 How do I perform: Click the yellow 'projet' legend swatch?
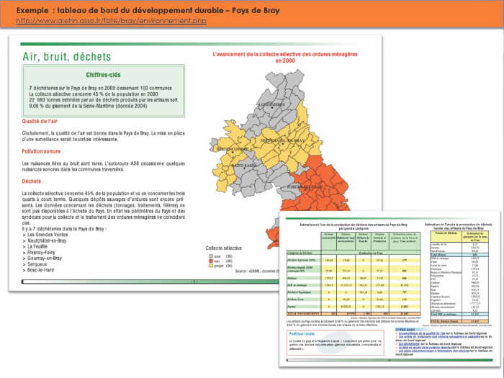tap(211, 266)
